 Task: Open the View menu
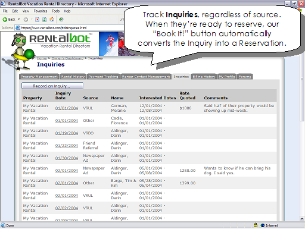(x=26, y=11)
